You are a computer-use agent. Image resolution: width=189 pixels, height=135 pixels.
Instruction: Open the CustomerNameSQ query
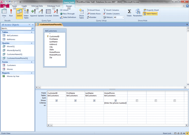15,54
